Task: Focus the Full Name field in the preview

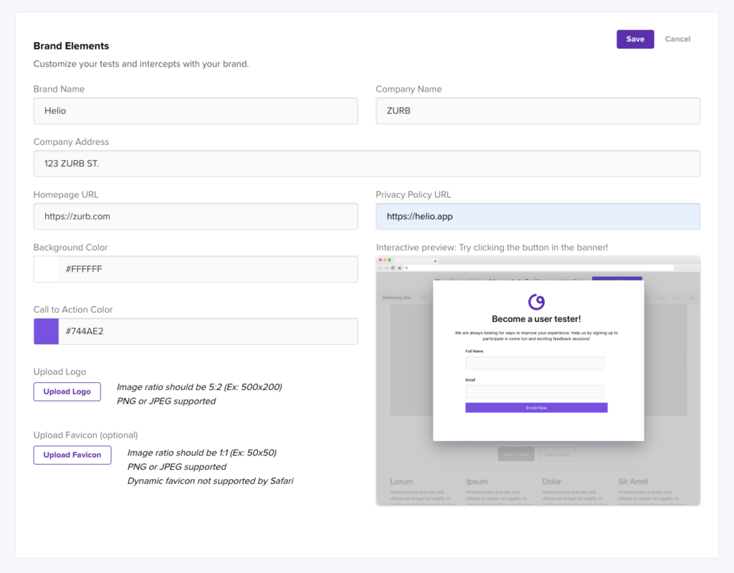Action: coord(534,364)
